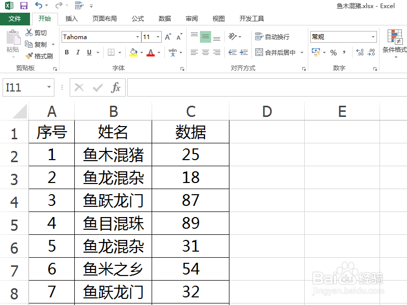Screen dimensions: 407x305
Task: Increase decimal places
Action: 360,52
